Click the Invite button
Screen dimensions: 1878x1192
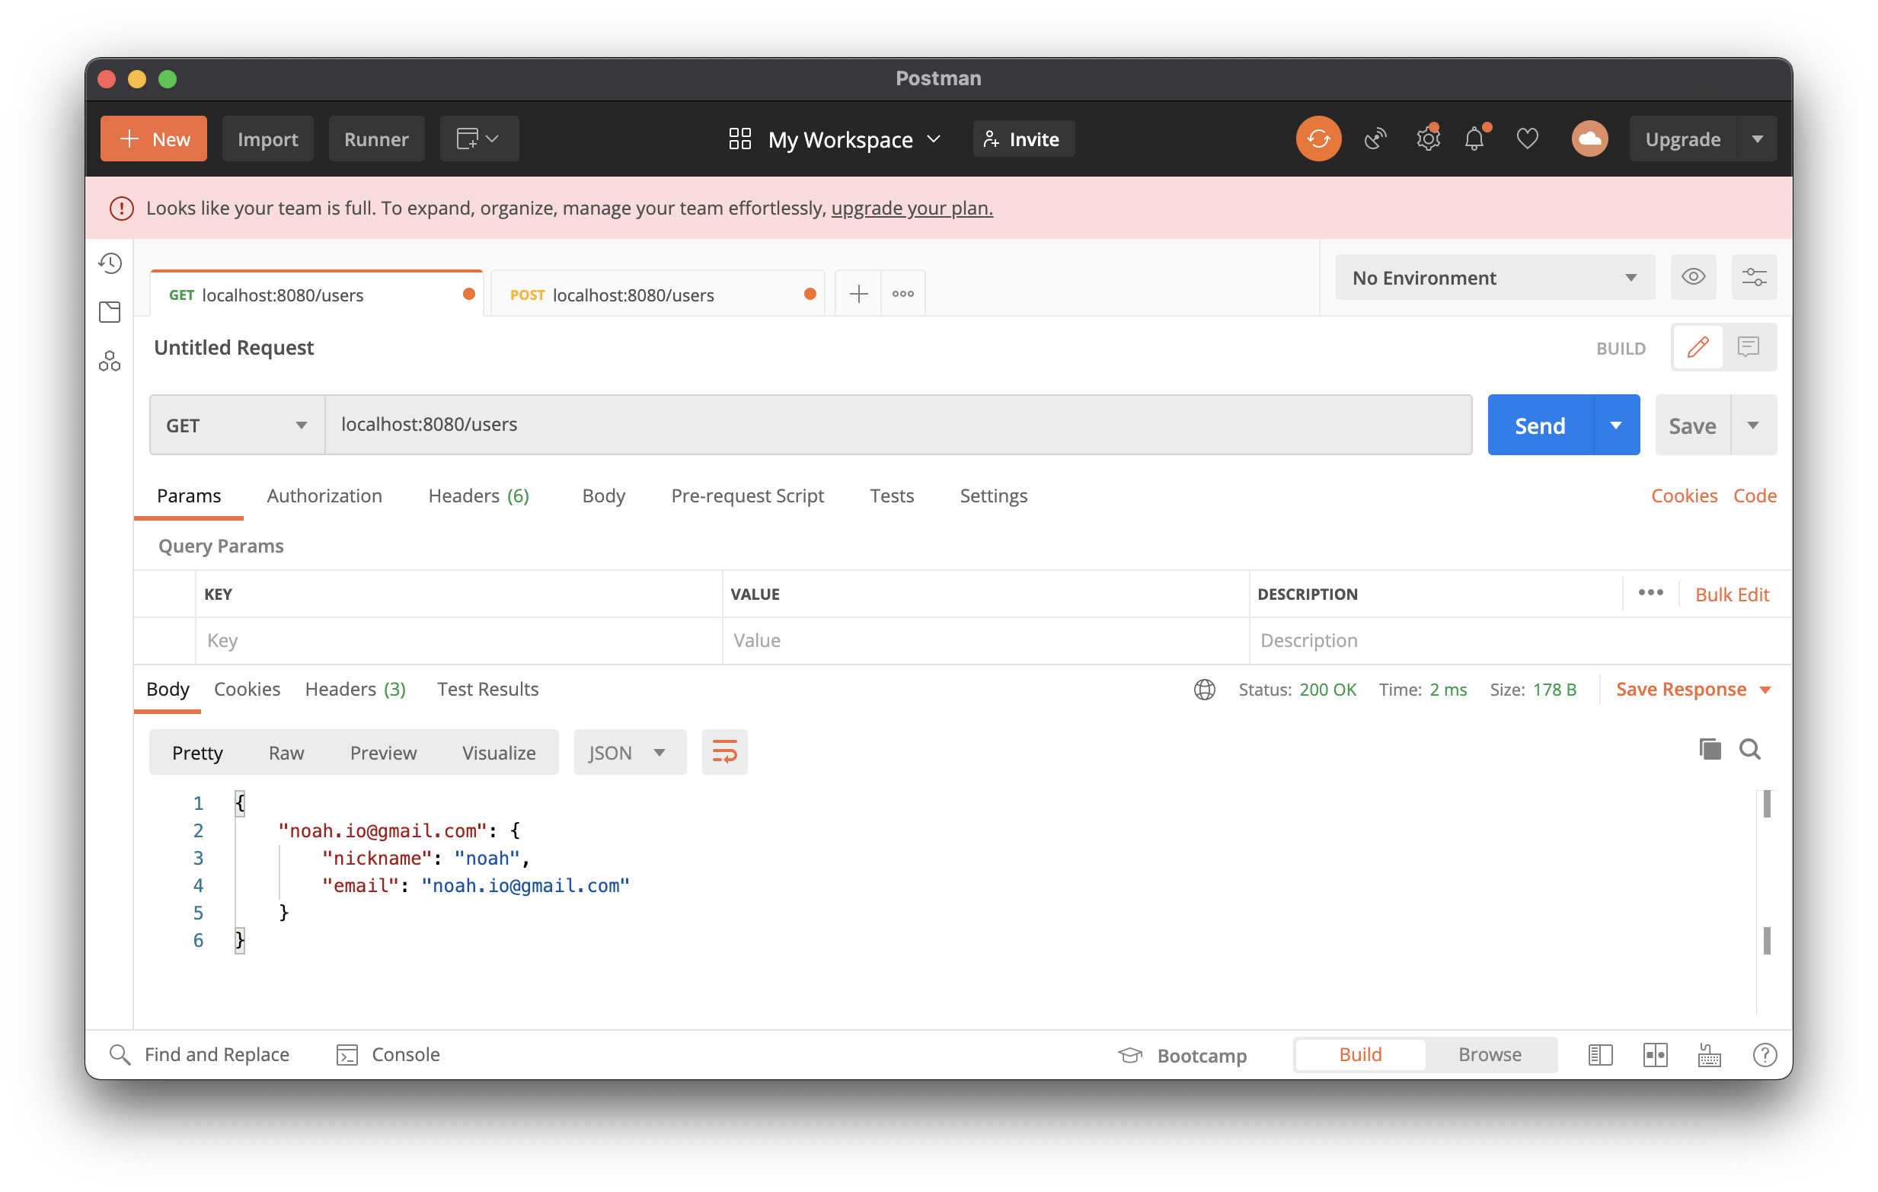[1024, 139]
